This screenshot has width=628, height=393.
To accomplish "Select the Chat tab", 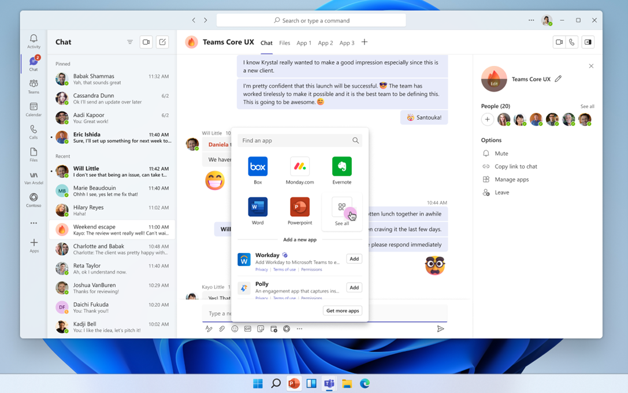I will [x=266, y=43].
